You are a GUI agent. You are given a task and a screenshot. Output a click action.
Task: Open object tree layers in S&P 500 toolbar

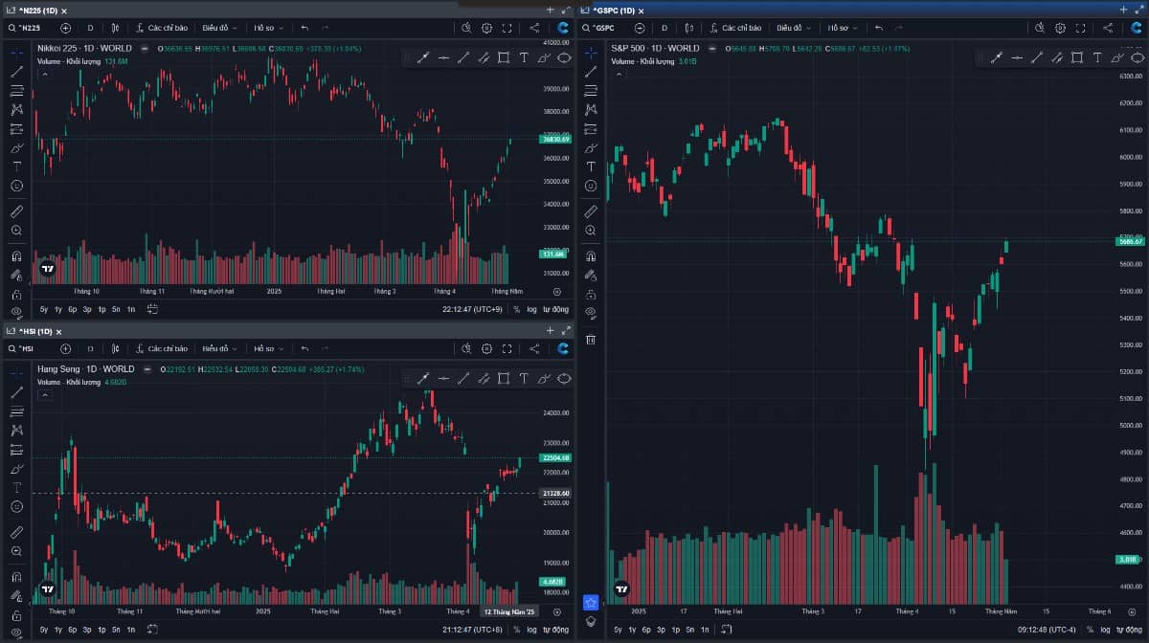tap(591, 620)
